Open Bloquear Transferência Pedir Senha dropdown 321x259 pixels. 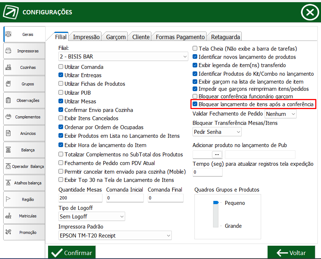(217, 132)
